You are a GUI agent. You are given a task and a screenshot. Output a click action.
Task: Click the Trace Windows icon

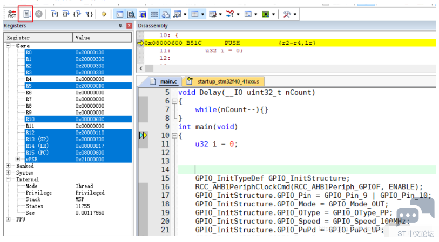[x=248, y=14]
